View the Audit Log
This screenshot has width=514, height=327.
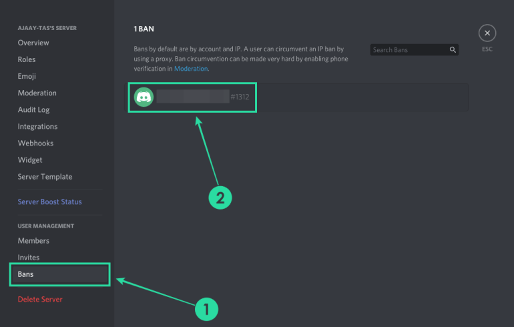pos(34,109)
